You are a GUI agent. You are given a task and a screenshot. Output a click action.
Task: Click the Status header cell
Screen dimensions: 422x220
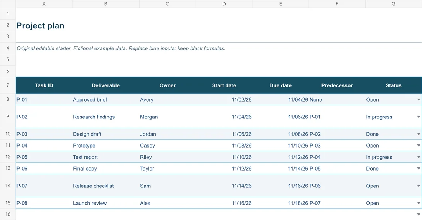click(394, 85)
